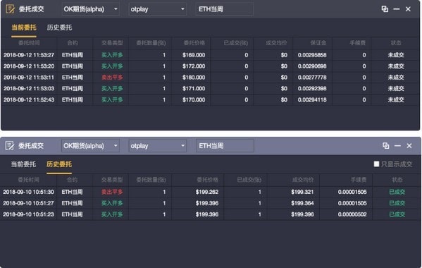Click the red 卖出平多 type in the upper table
Viewport: 422px width, 268px height.
pyautogui.click(x=112, y=78)
